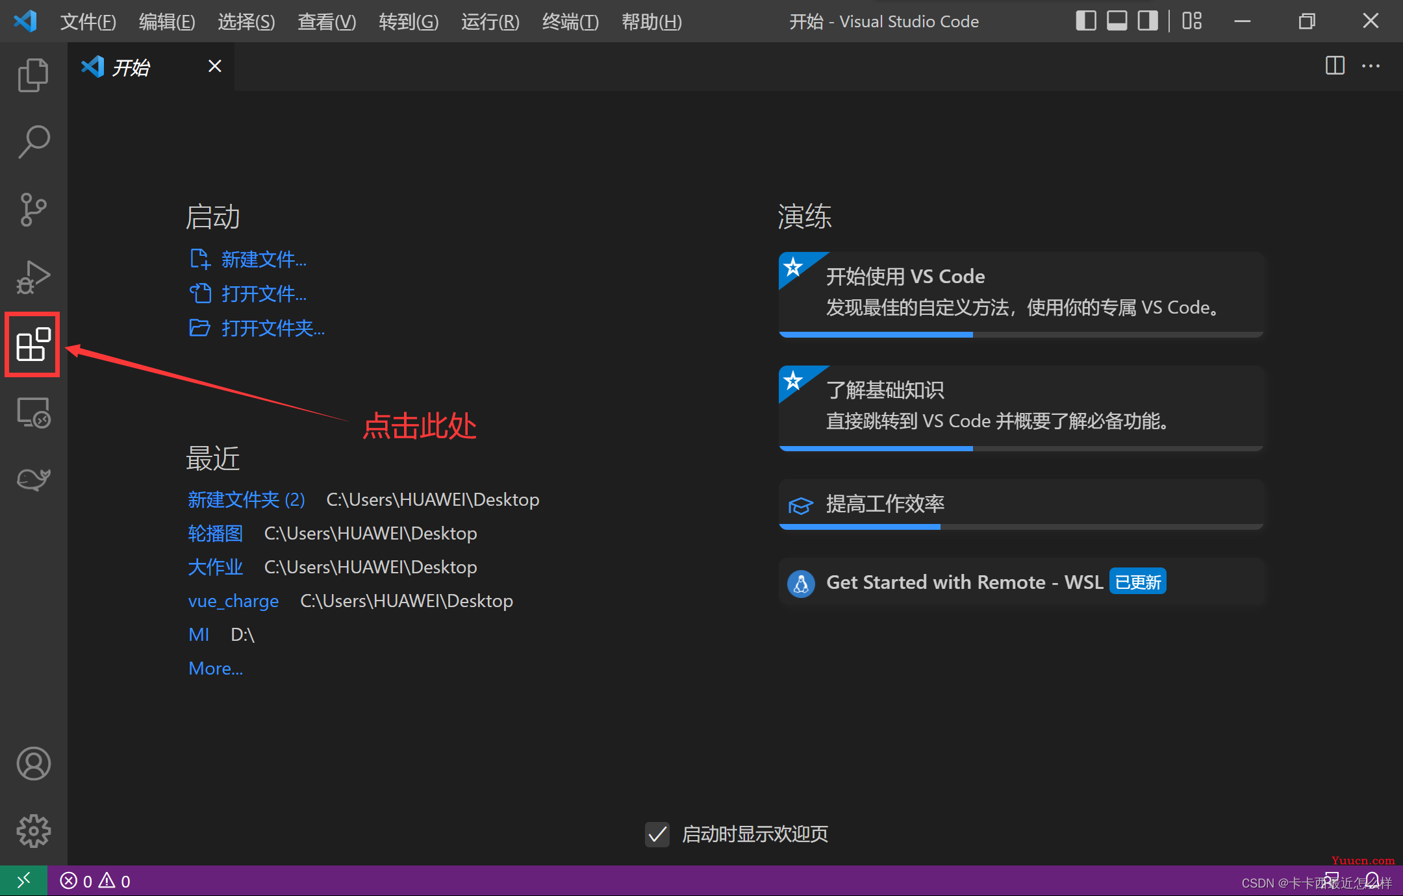The image size is (1403, 896).
Task: Open the Search view icon
Action: [33, 142]
